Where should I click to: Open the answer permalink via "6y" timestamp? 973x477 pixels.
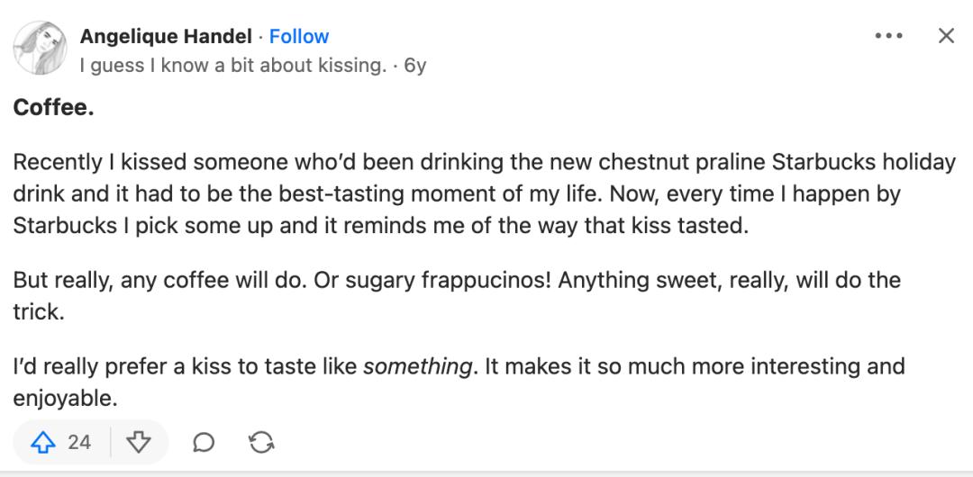pyautogui.click(x=414, y=66)
